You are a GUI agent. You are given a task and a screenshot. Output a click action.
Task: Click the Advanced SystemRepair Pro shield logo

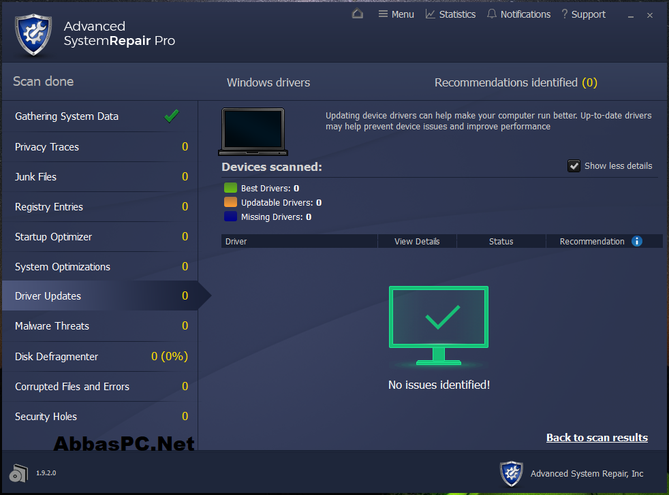33,35
